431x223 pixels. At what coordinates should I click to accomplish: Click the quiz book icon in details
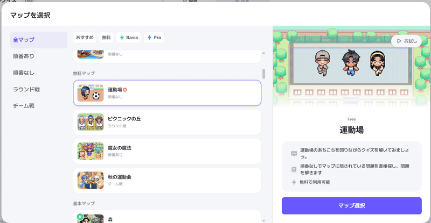(x=294, y=169)
